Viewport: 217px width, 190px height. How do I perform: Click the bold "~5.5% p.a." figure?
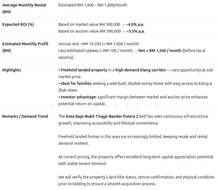pos(135,31)
